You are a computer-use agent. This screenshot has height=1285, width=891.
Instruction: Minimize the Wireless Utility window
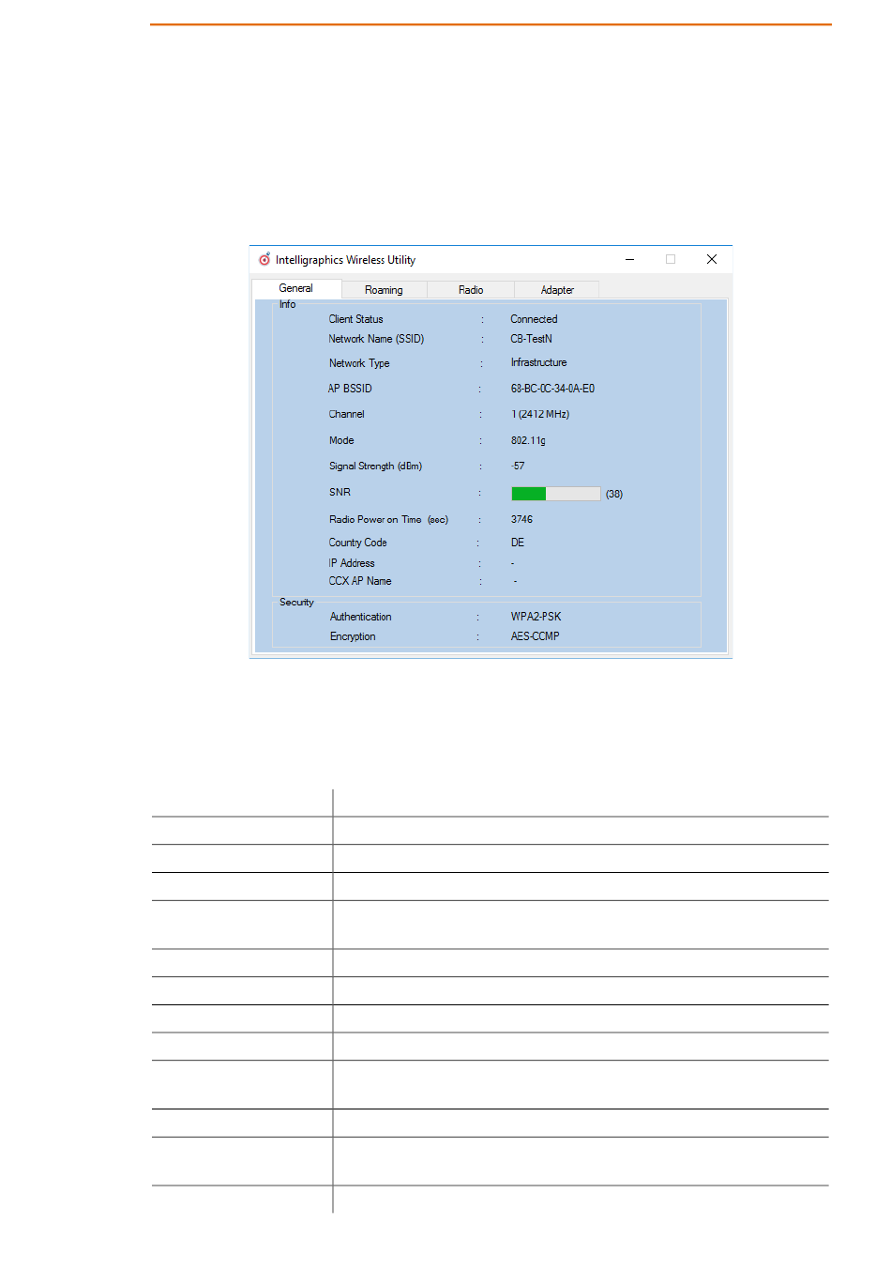pyautogui.click(x=629, y=260)
